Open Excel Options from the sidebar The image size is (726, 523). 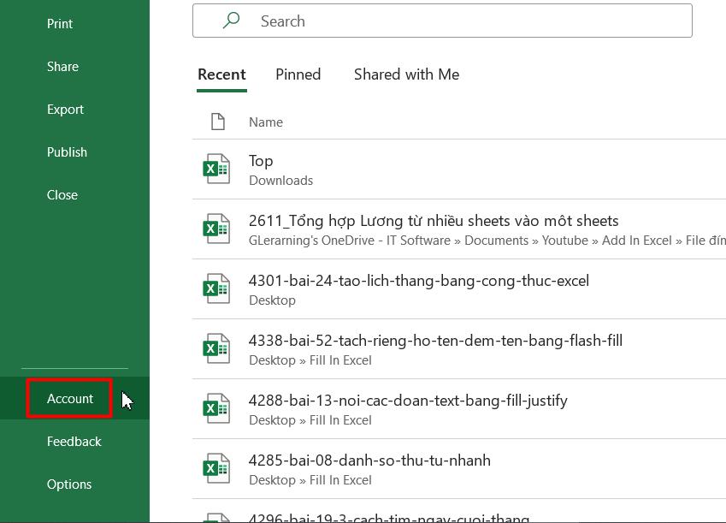coord(69,484)
